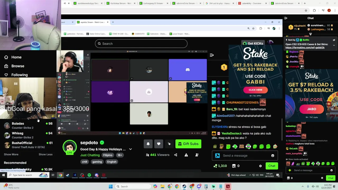Switch to Lashsegway28 Stream tab
Viewport: 338px width, 190px height.
coord(154,3)
